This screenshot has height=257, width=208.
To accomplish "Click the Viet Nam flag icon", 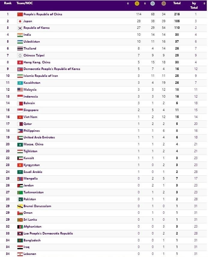I will pos(20,117).
